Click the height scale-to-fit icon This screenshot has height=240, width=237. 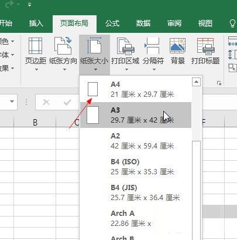(232, 55)
